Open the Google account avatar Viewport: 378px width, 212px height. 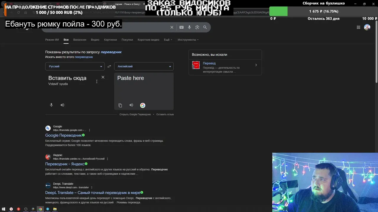pos(367,27)
